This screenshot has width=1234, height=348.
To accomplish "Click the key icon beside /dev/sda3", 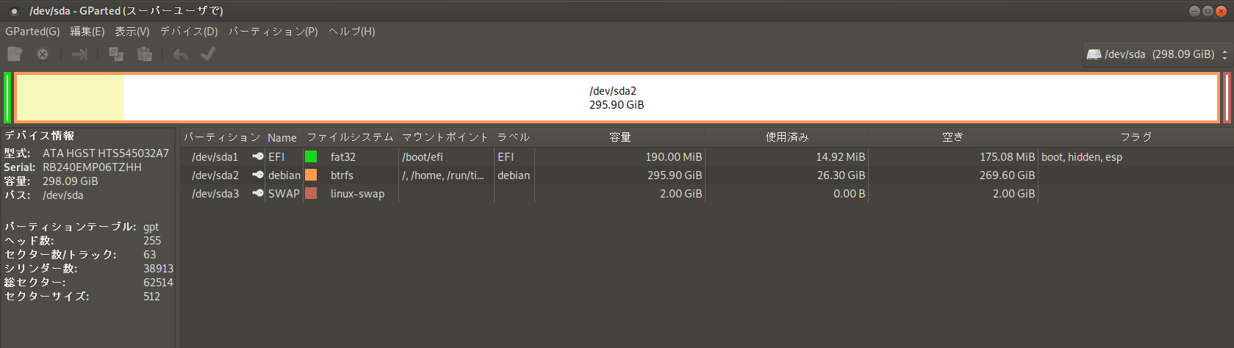I will (x=257, y=193).
